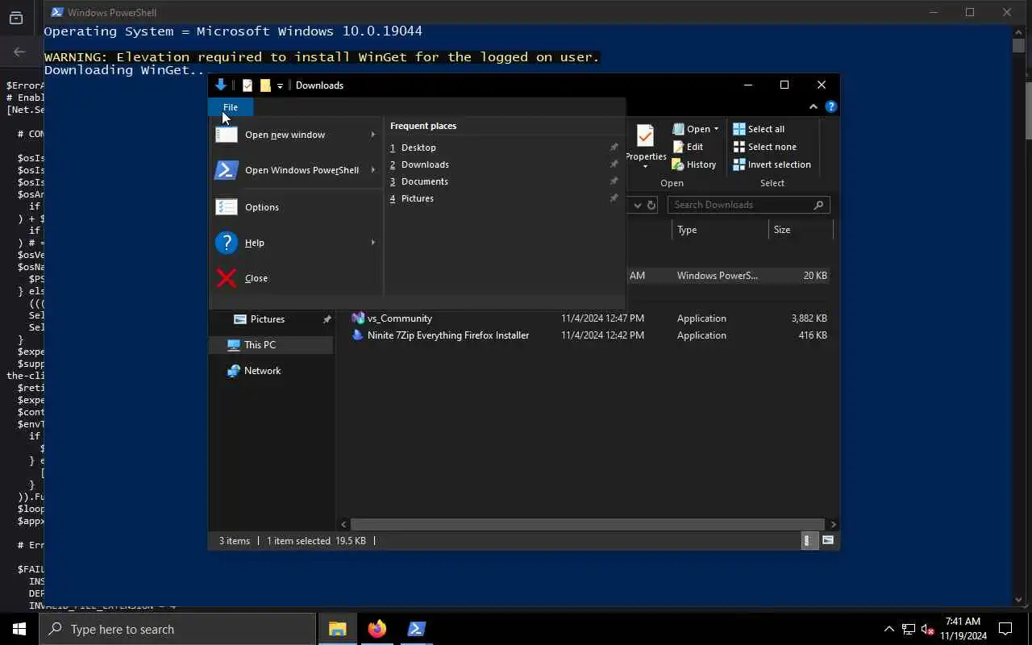Click the taskbar search box
1032x645 pixels.
coord(177,629)
